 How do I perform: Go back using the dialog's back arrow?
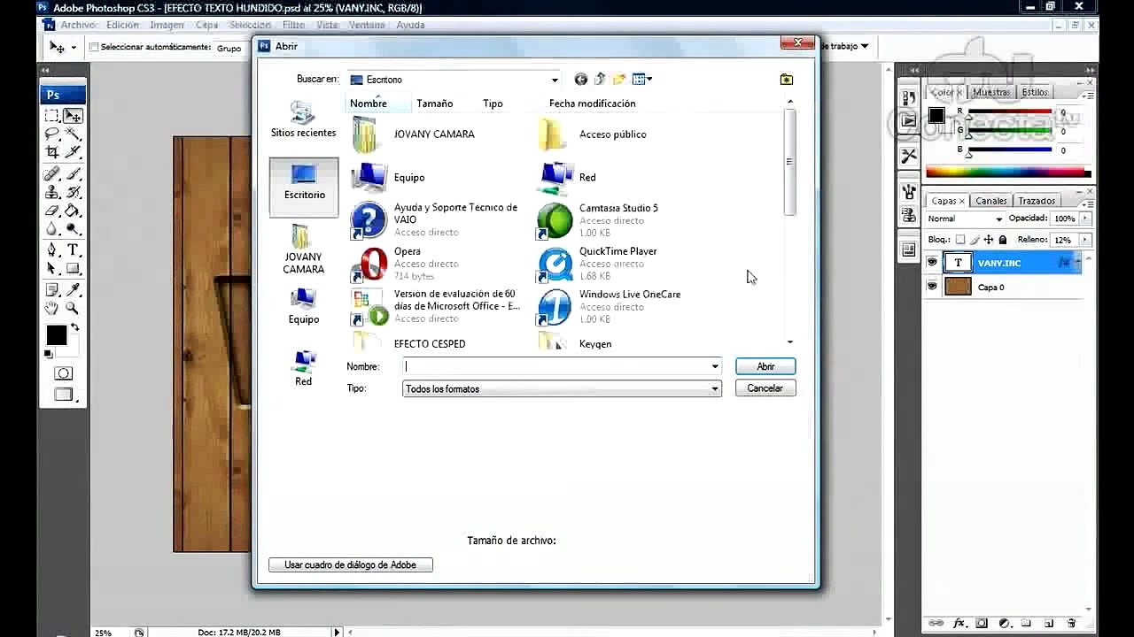pyautogui.click(x=580, y=80)
